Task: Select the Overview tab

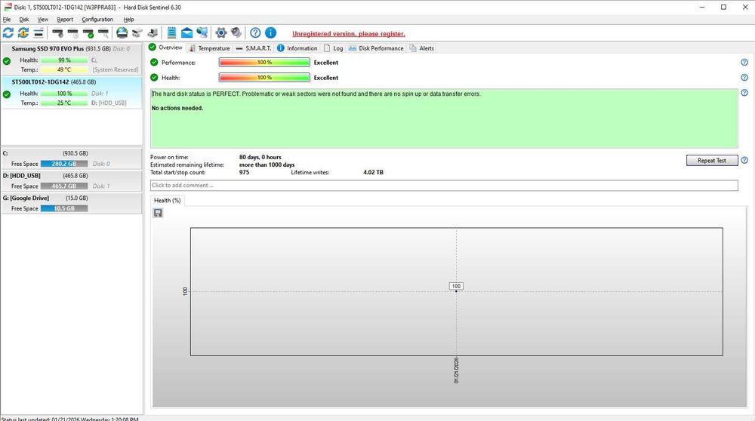Action: tap(165, 48)
